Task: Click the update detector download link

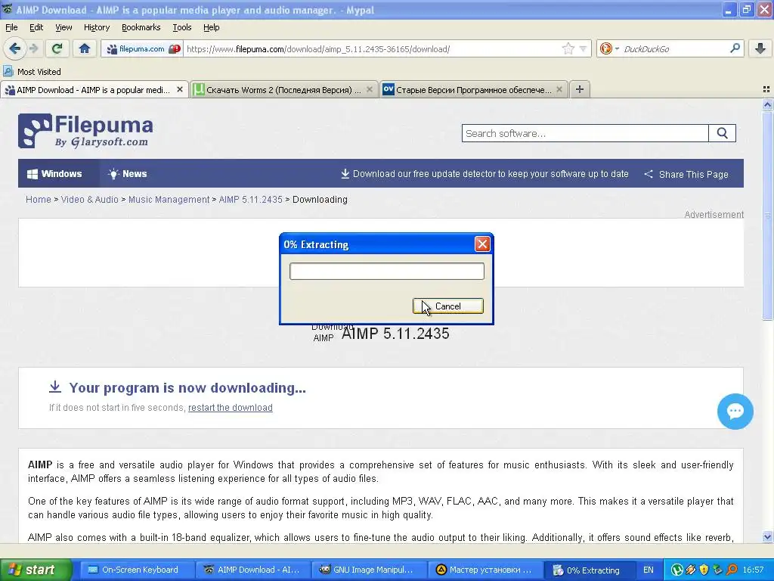Action: pyautogui.click(x=485, y=174)
